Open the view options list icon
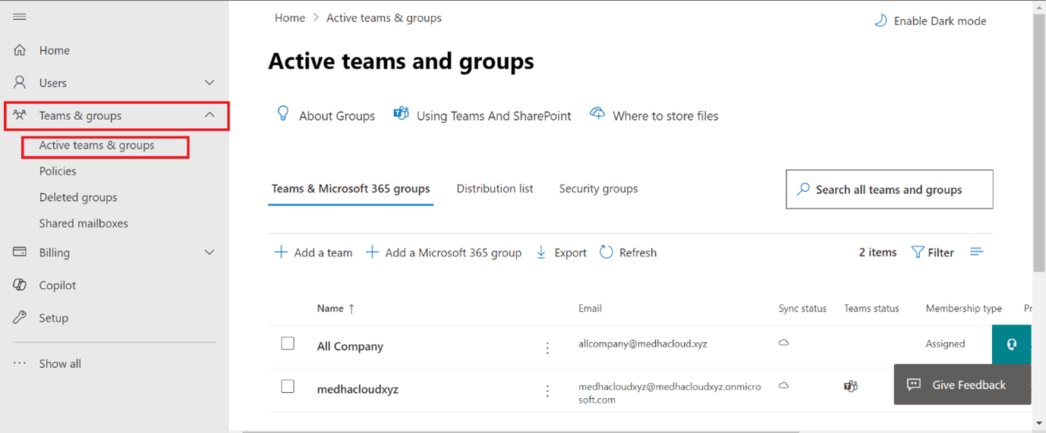Screen dimensions: 1046x433 click(977, 252)
